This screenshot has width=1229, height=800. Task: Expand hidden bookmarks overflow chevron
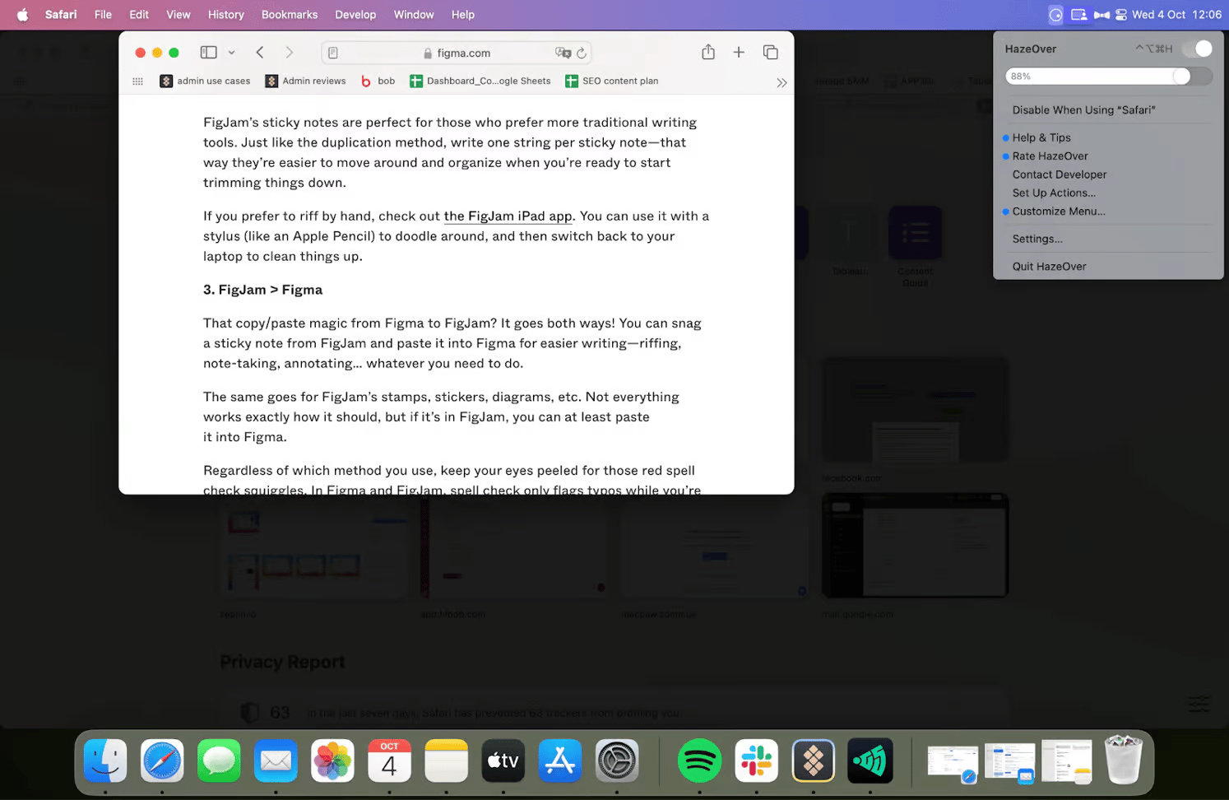[x=781, y=82]
